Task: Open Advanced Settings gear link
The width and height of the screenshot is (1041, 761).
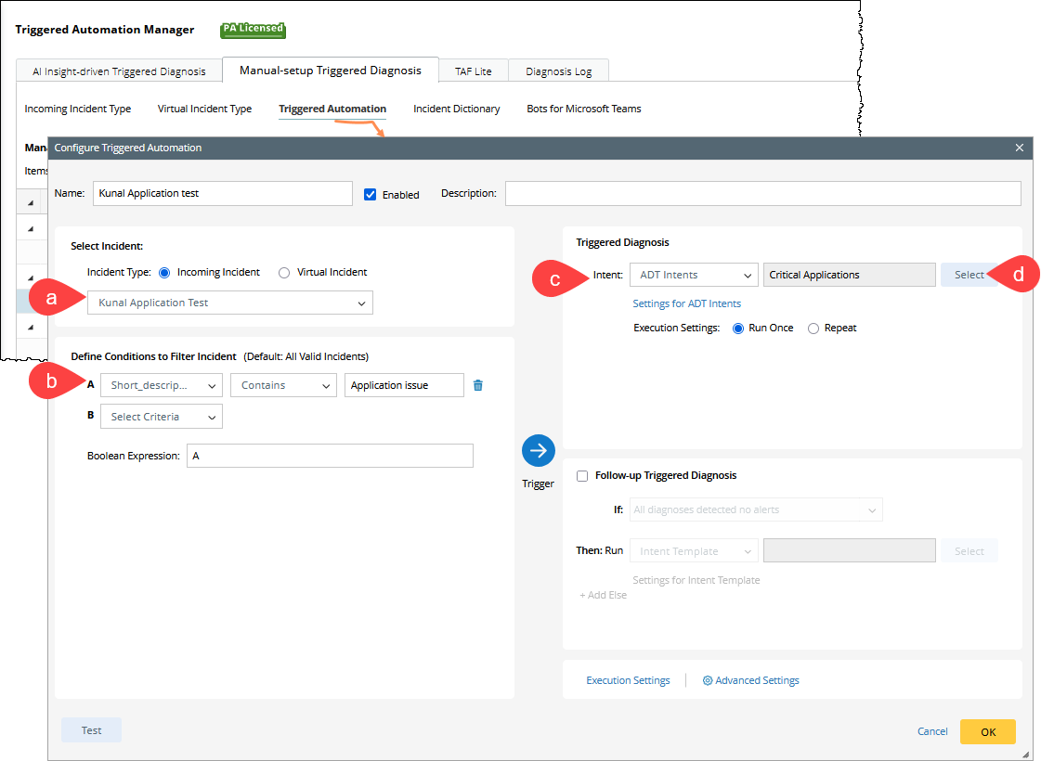Action: [750, 680]
